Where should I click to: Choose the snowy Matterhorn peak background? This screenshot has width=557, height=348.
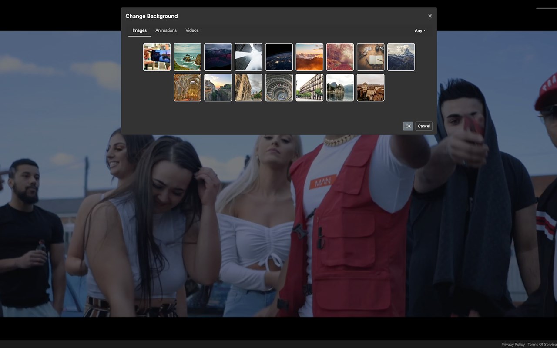(x=401, y=57)
